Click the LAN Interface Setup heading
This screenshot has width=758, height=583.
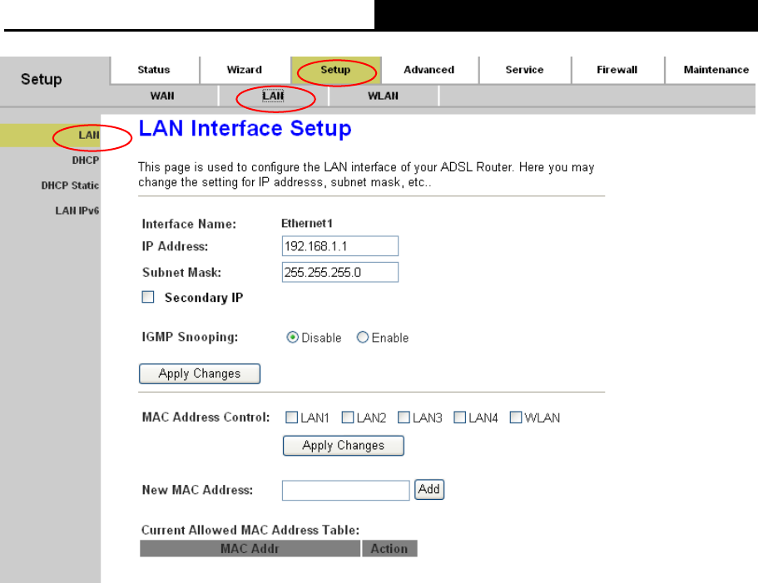245,128
